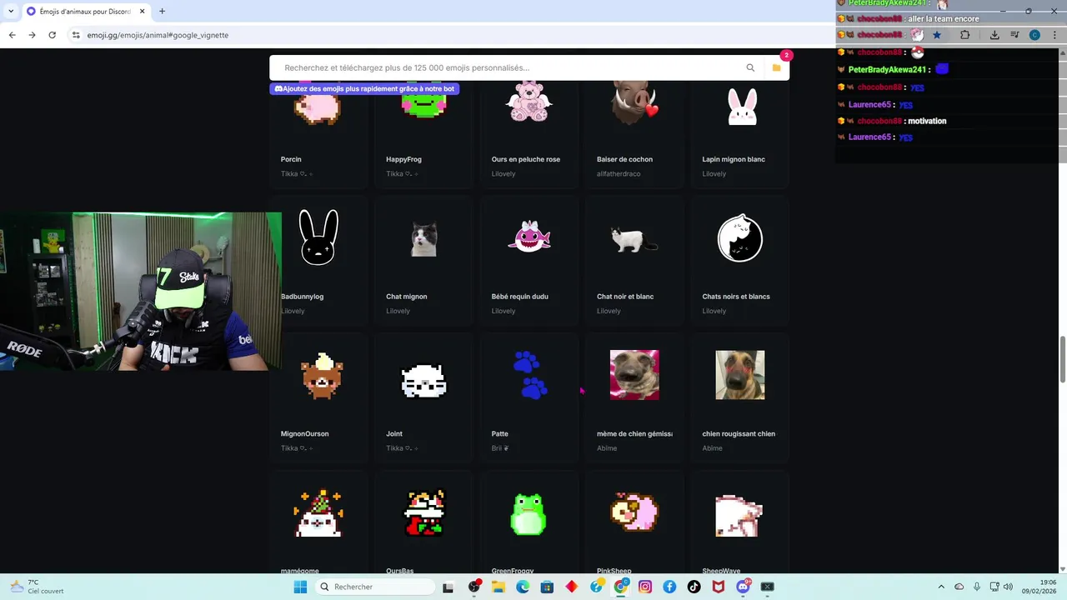
Task: Open the MignonOurson pixel bear emoji
Action: coord(321,376)
